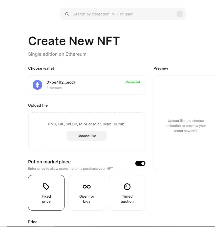This screenshot has width=215, height=227.
Task: Click the Timed auction clock icon
Action: [127, 187]
